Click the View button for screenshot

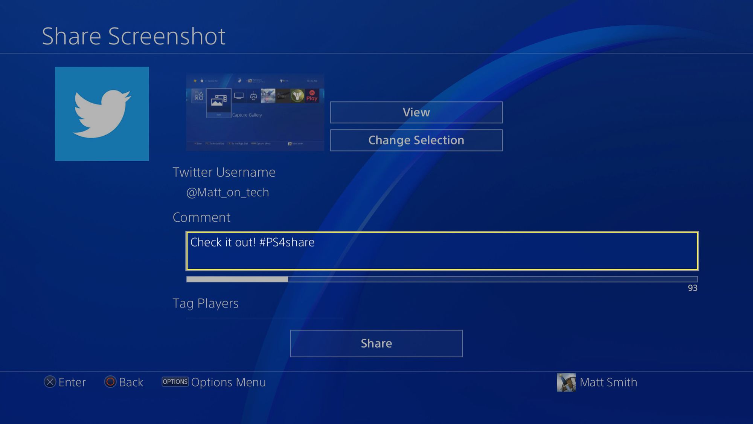[x=416, y=112]
